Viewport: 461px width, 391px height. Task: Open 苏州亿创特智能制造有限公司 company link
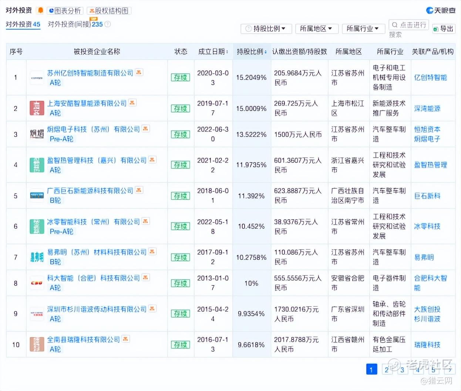tap(90, 73)
